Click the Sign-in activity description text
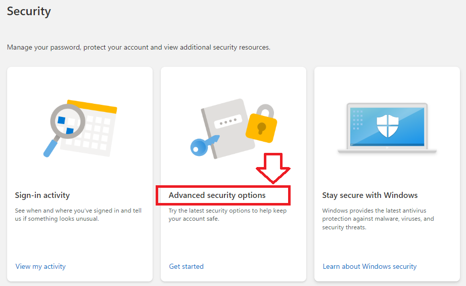 click(x=79, y=215)
